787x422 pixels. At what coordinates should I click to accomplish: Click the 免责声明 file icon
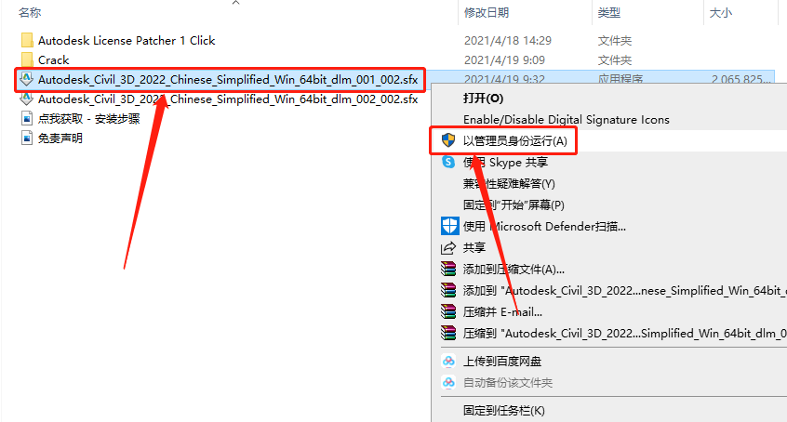click(x=27, y=138)
